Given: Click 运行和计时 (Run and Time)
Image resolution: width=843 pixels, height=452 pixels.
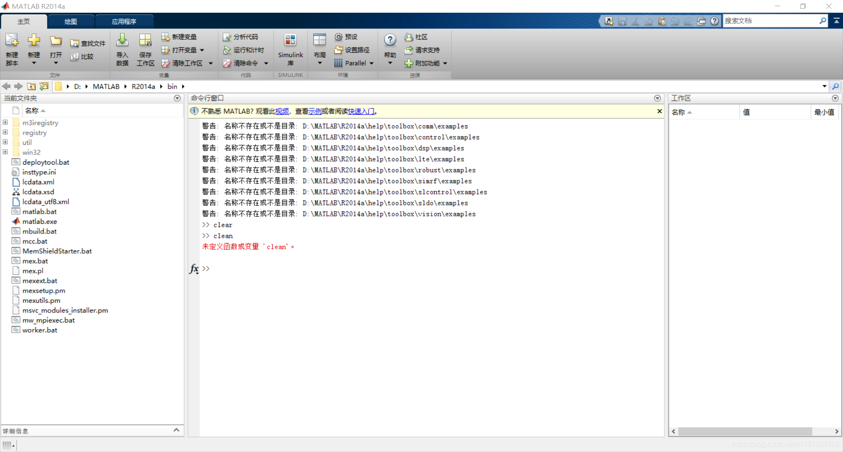Looking at the screenshot, I should tap(243, 50).
